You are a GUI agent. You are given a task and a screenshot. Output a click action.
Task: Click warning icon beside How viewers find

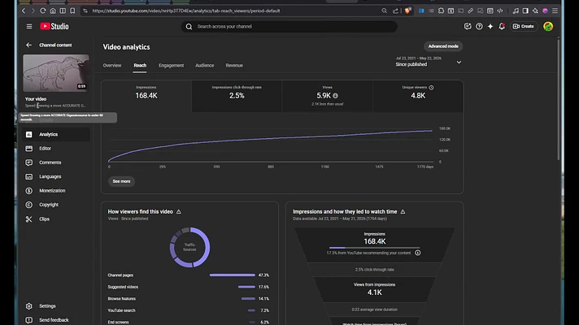(x=179, y=212)
